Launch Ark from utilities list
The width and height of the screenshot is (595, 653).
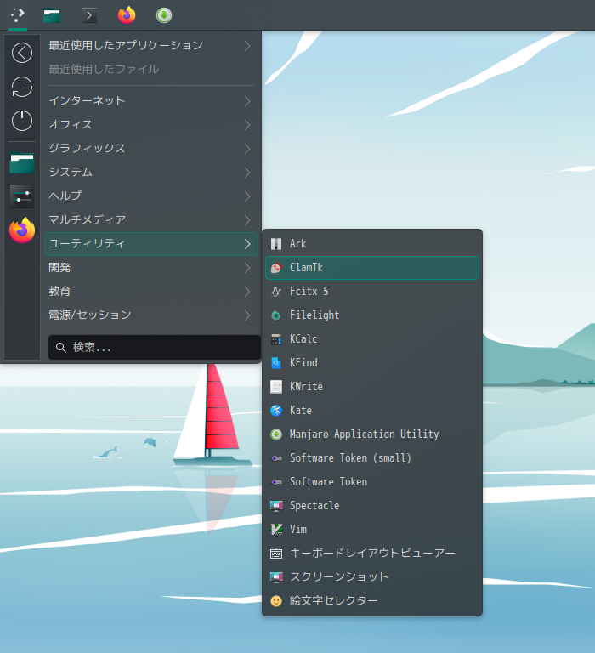tap(372, 244)
